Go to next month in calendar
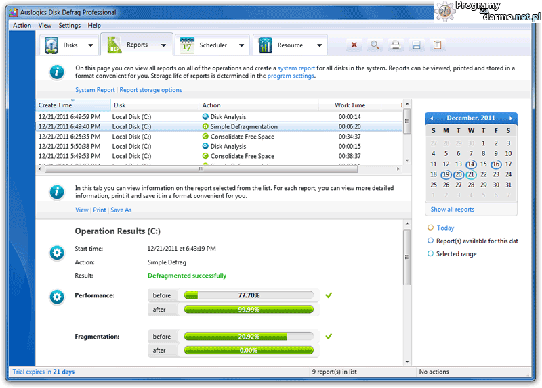Image resolution: width=542 pixels, height=388 pixels. pos(511,118)
